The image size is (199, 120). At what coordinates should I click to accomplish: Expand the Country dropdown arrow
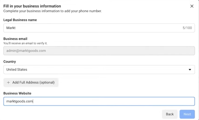[190, 70]
